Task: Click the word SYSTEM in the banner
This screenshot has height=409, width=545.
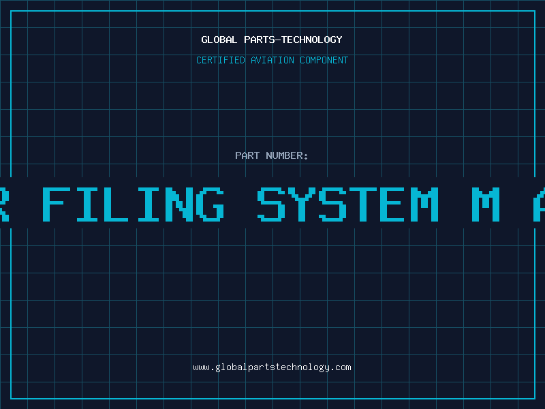Action: (x=348, y=204)
